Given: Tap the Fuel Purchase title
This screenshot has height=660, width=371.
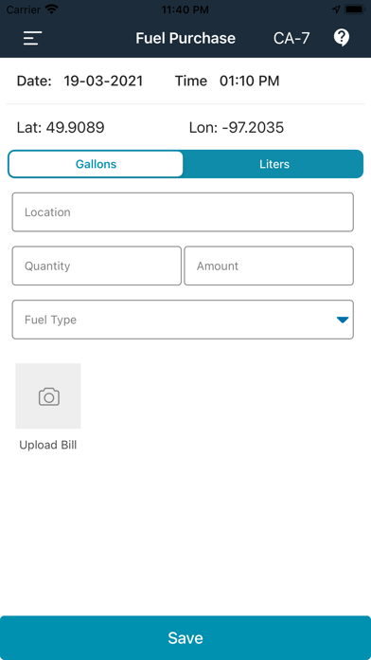Looking at the screenshot, I should click(185, 38).
